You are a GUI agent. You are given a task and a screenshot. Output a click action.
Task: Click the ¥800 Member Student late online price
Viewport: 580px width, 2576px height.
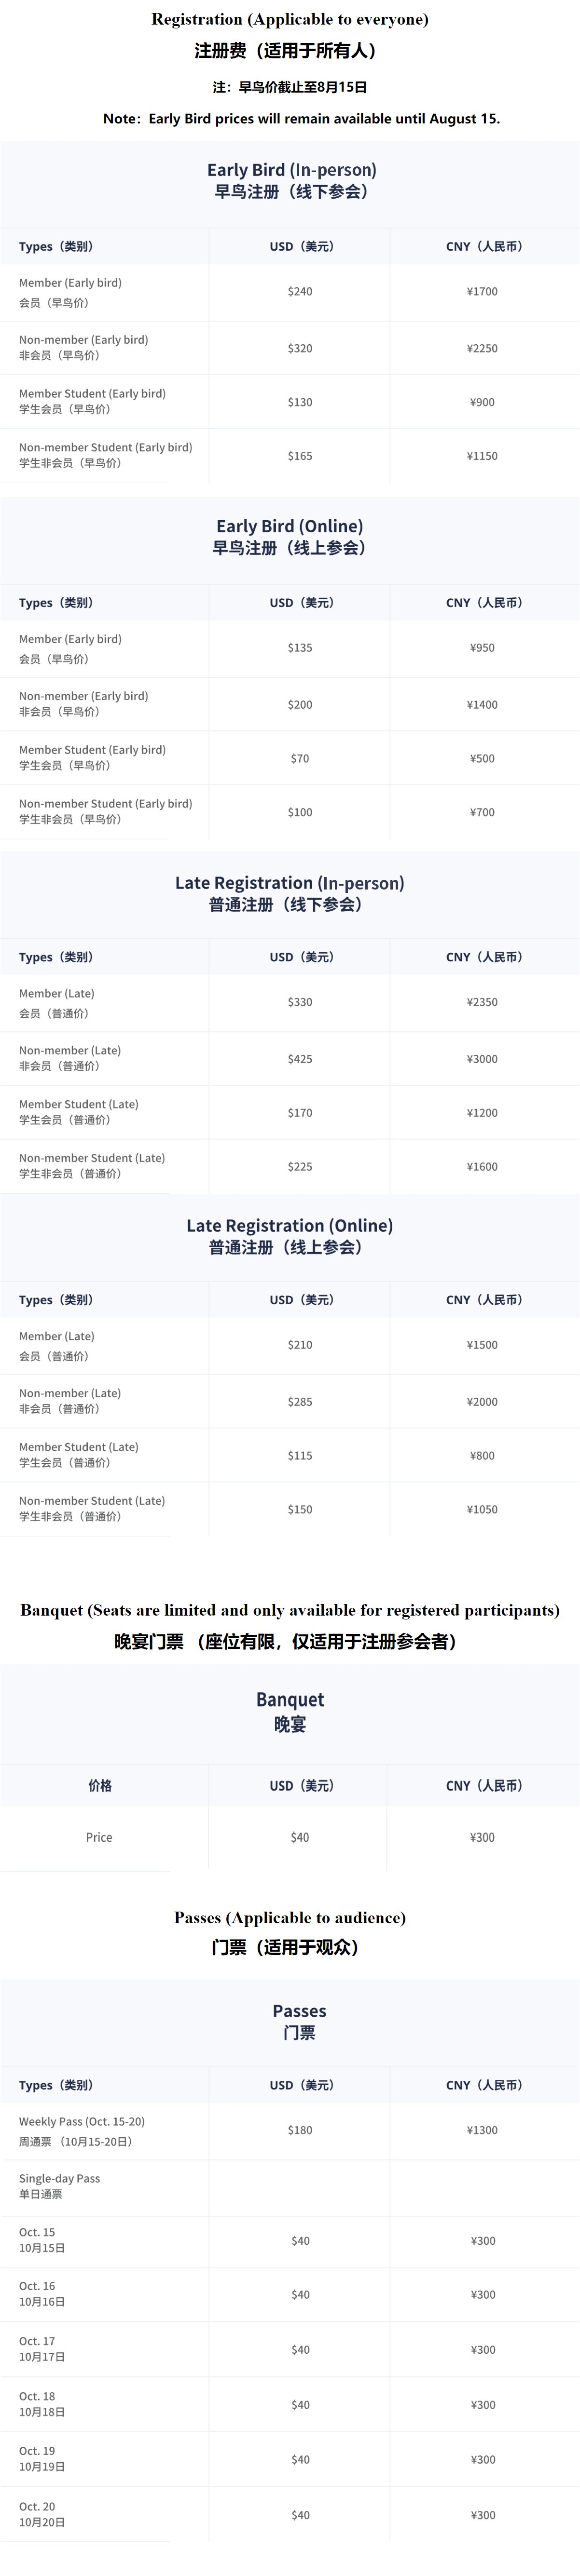482,1456
